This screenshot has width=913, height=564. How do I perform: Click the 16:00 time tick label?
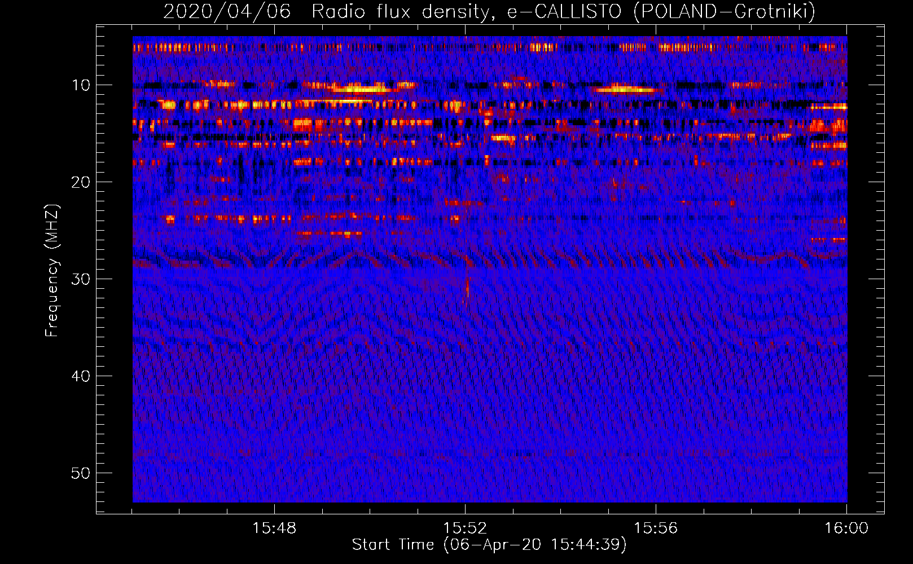pos(846,528)
